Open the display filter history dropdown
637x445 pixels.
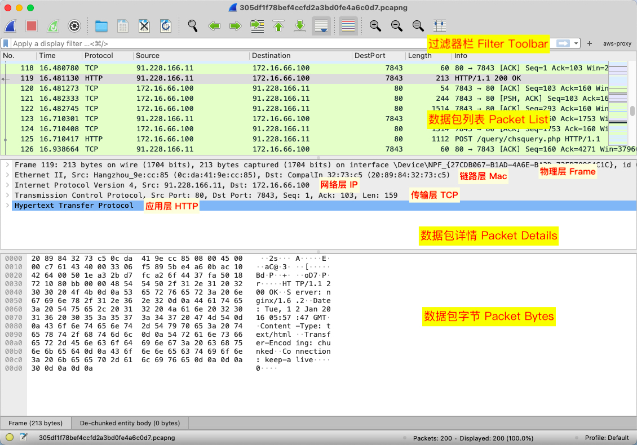[x=576, y=43]
